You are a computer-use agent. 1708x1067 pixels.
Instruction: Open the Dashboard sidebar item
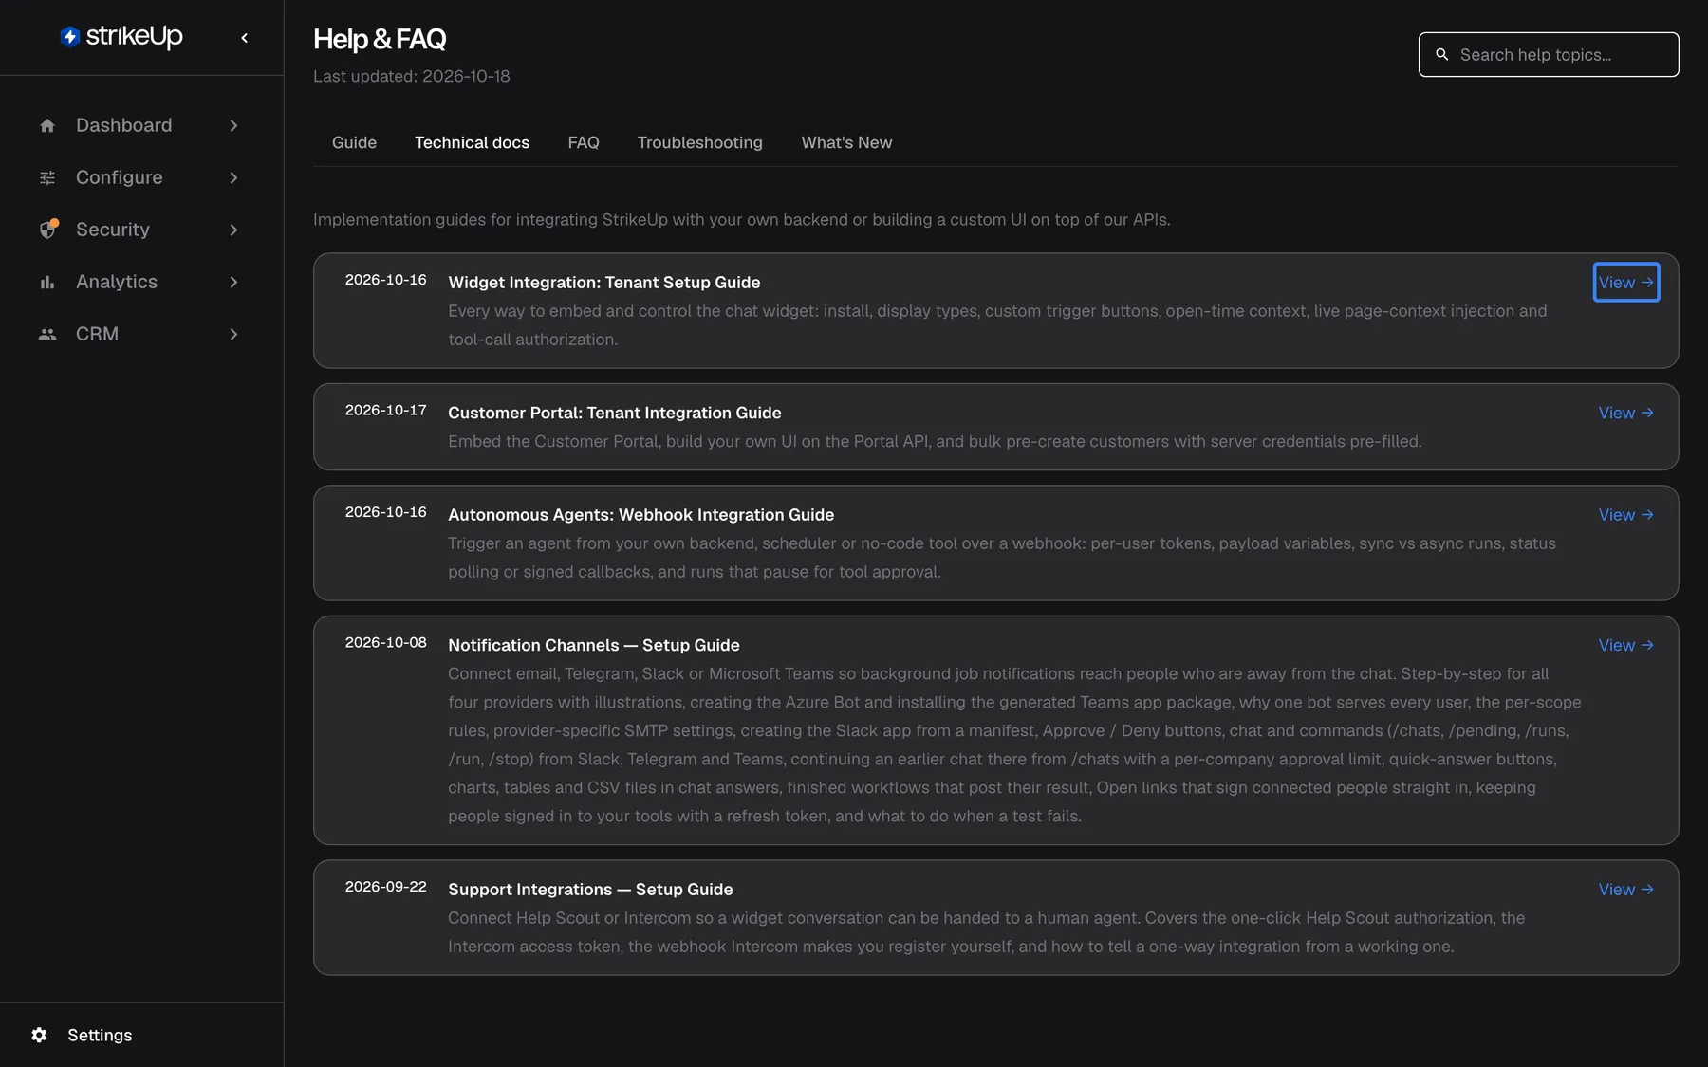[x=140, y=125]
